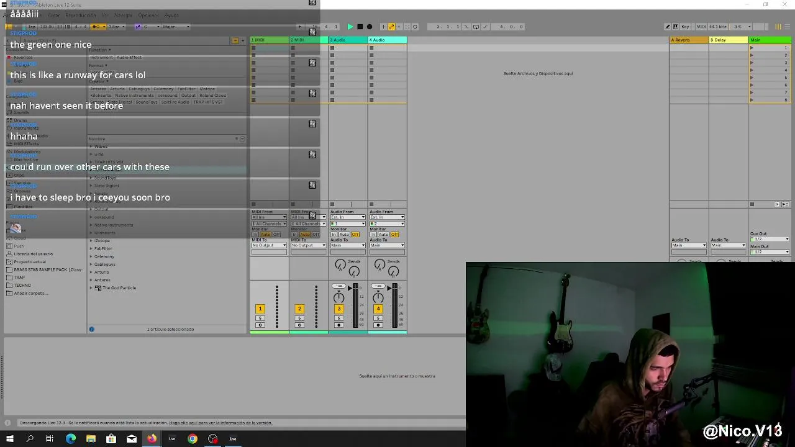Click track 3 Send A knob
The height and width of the screenshot is (447, 795).
(340, 266)
